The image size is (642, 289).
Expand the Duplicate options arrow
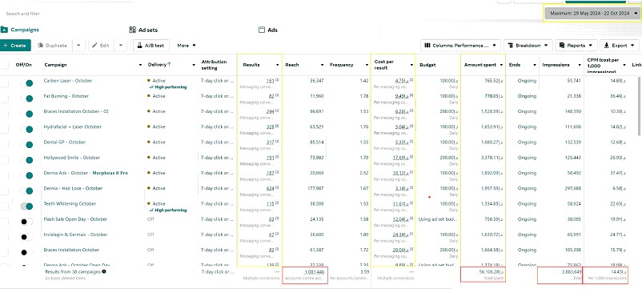click(78, 46)
